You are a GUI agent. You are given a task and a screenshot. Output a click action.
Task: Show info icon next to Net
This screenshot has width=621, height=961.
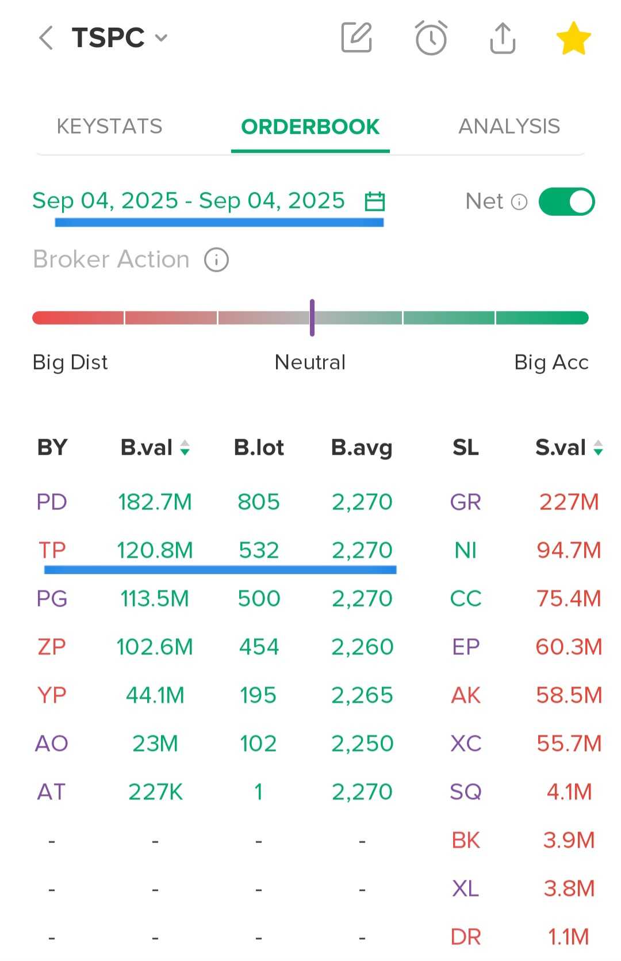519,201
